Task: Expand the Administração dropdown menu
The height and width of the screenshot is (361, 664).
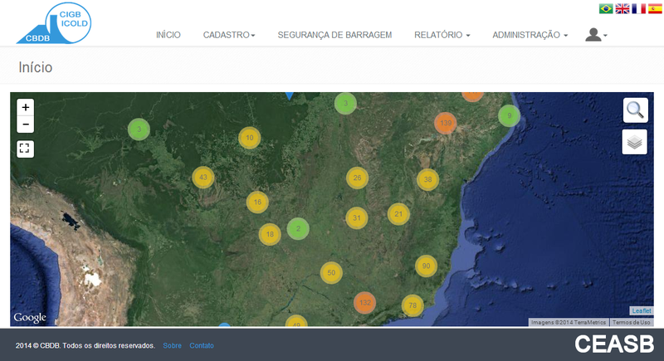Action: tap(530, 35)
